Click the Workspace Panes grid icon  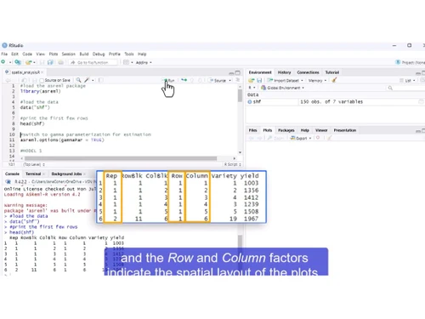[127, 62]
